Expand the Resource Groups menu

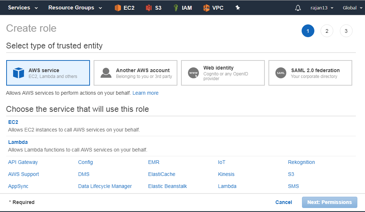[x=75, y=8]
